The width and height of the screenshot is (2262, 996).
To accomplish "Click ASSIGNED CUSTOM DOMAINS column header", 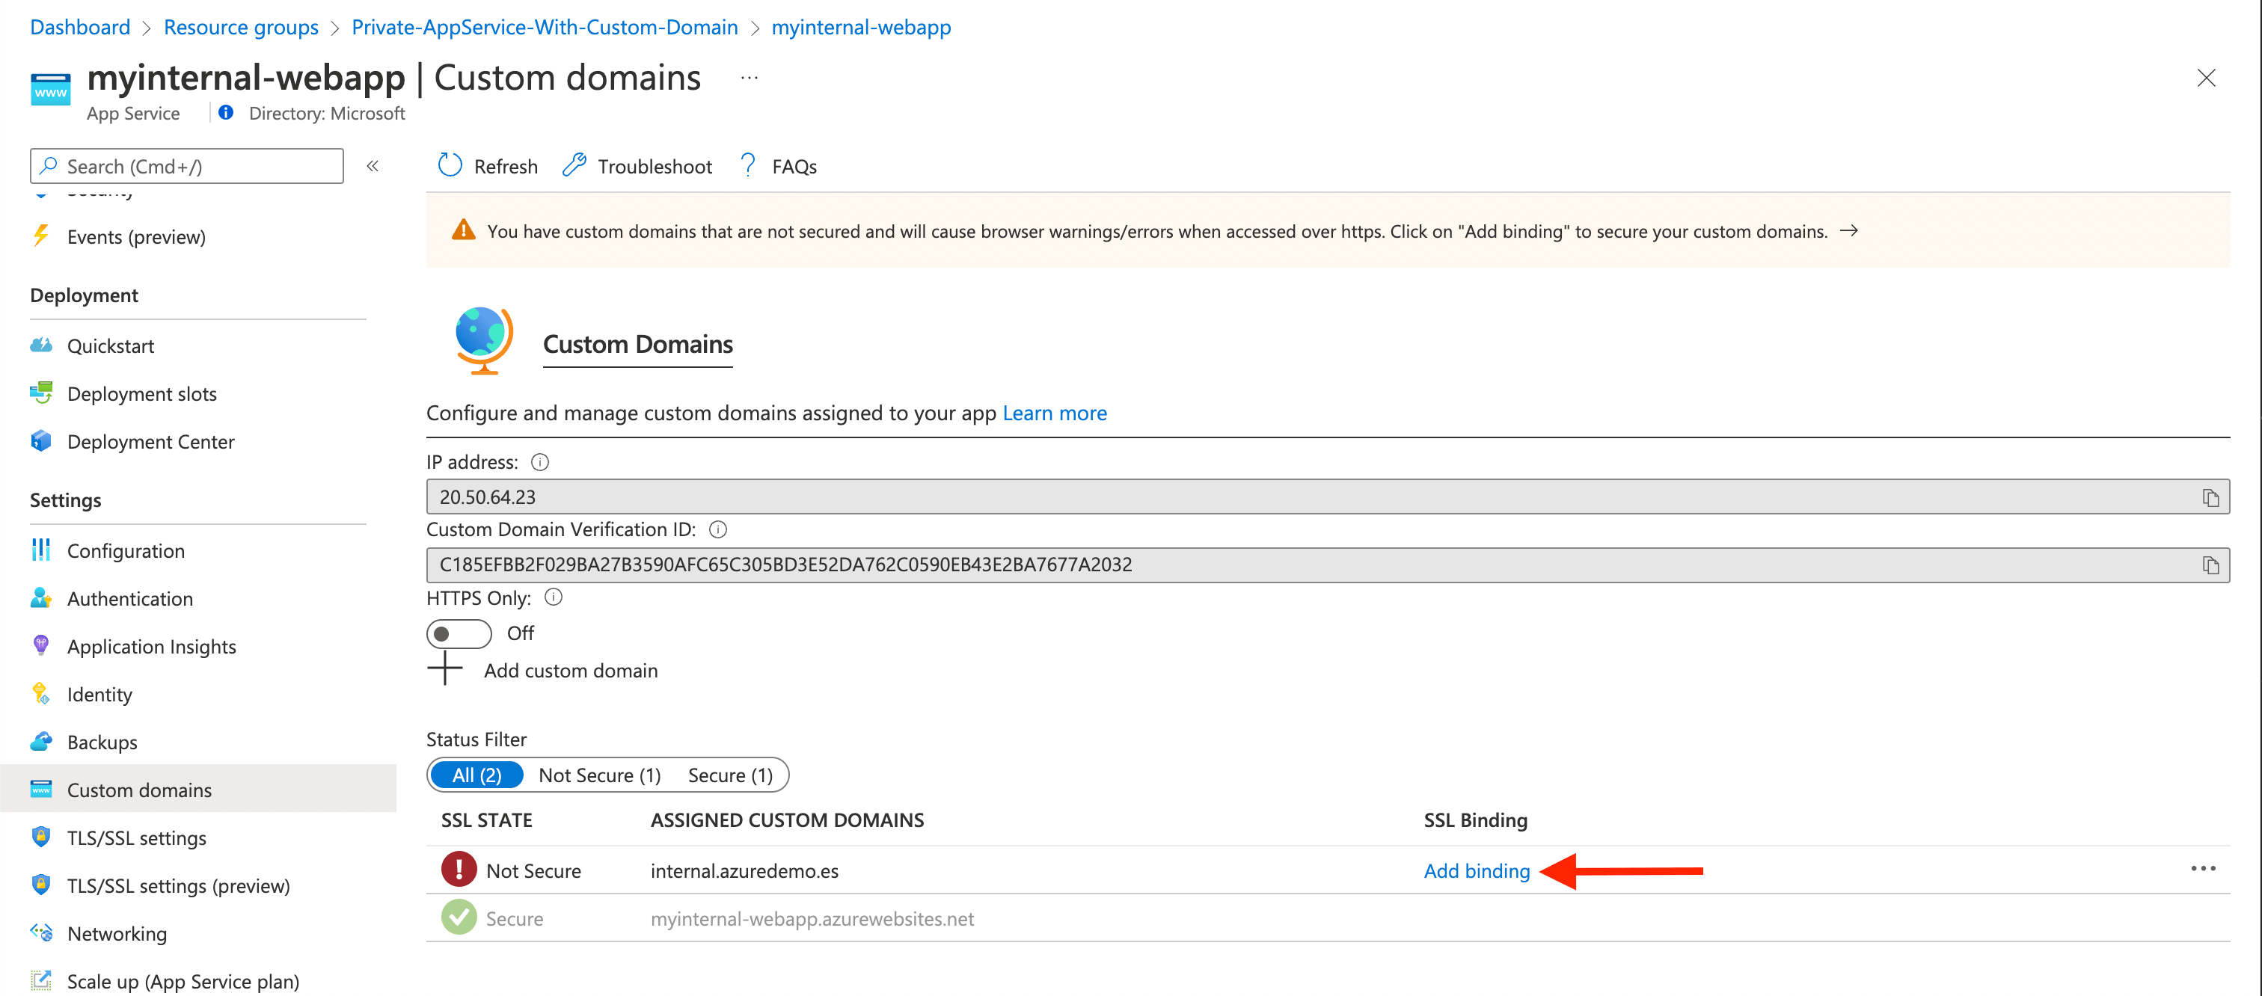I will point(787,819).
